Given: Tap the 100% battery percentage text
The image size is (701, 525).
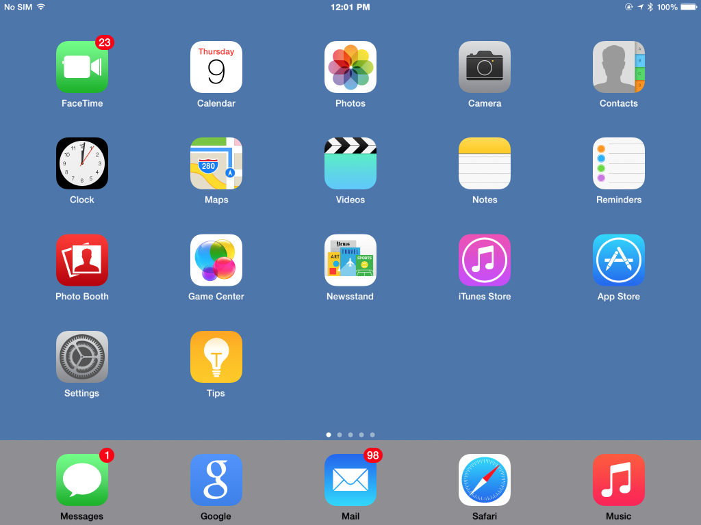Looking at the screenshot, I should [667, 7].
